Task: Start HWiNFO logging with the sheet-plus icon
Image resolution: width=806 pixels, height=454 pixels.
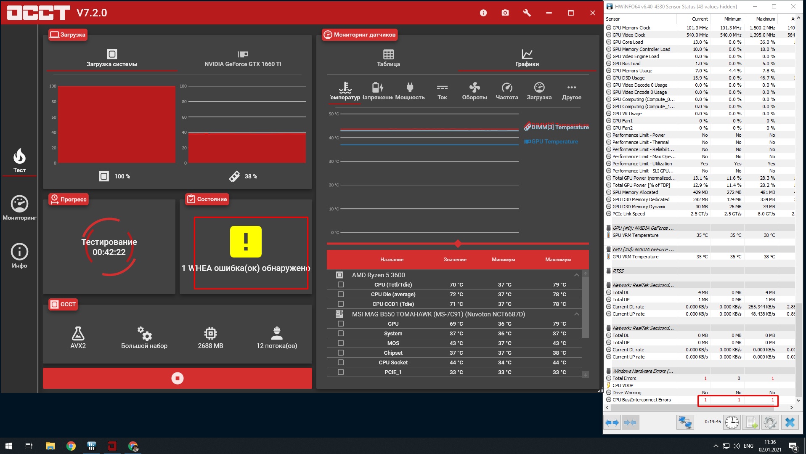Action: click(x=751, y=422)
